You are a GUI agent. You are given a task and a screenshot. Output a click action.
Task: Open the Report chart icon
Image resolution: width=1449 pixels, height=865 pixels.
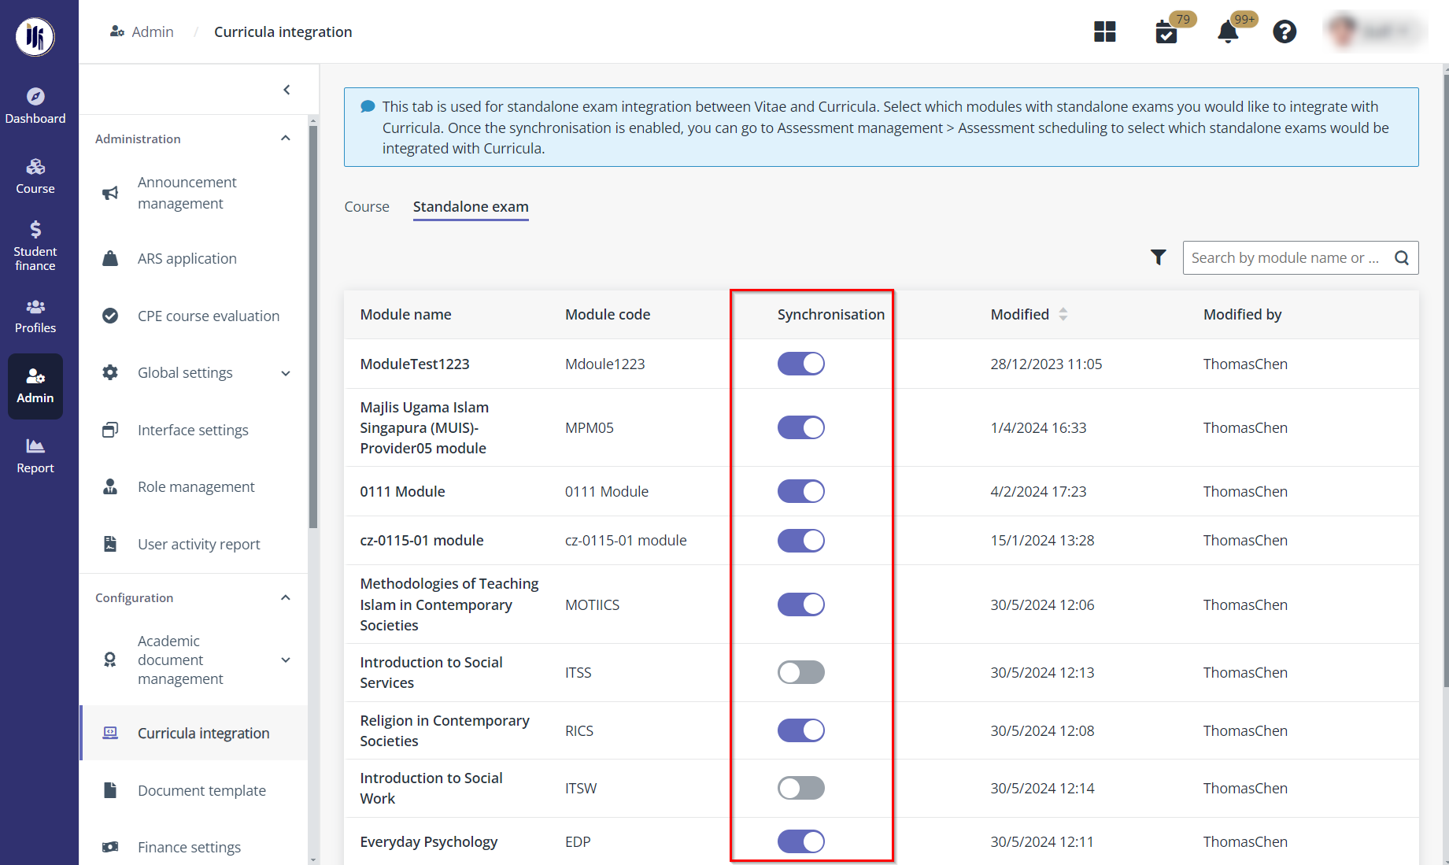pyautogui.click(x=35, y=446)
